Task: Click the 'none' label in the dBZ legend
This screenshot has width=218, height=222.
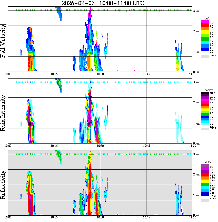Action: (x=213, y=198)
